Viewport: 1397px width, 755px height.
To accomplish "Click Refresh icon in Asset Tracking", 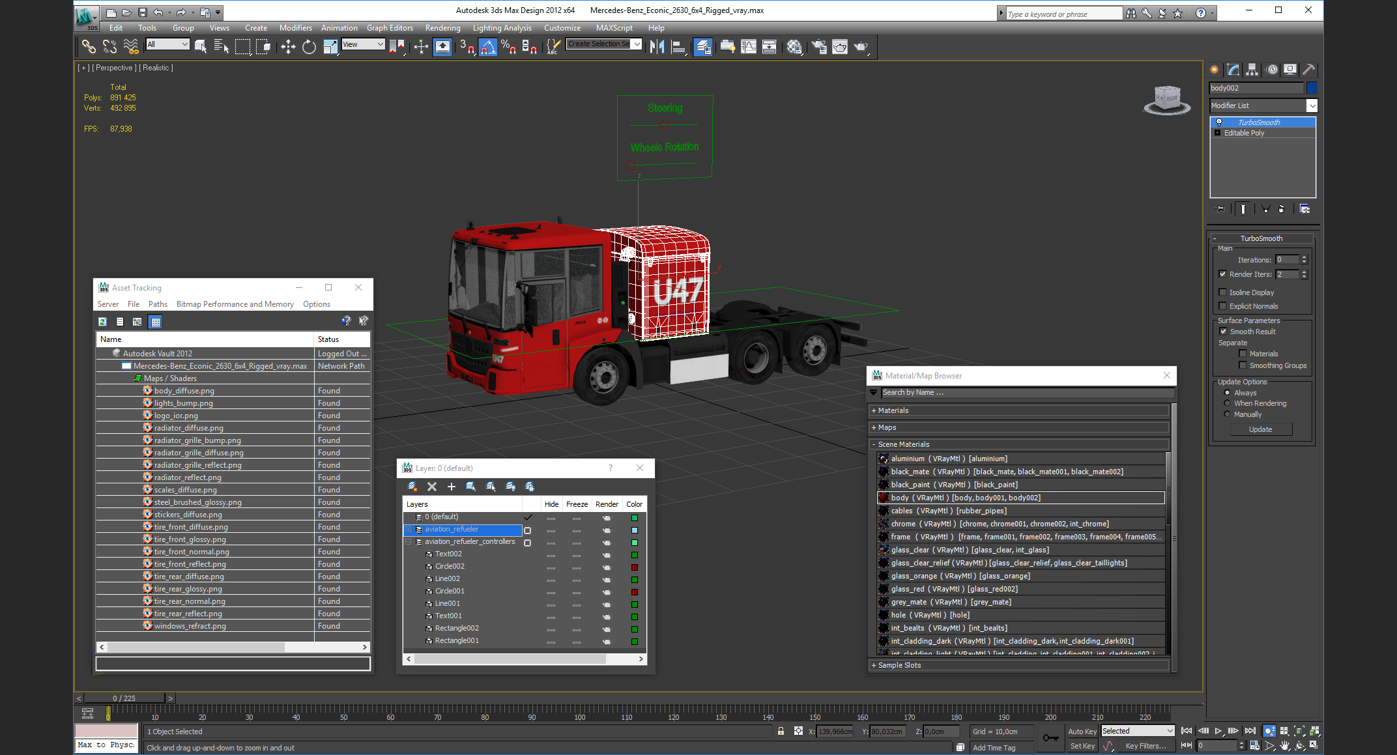I will coord(102,321).
